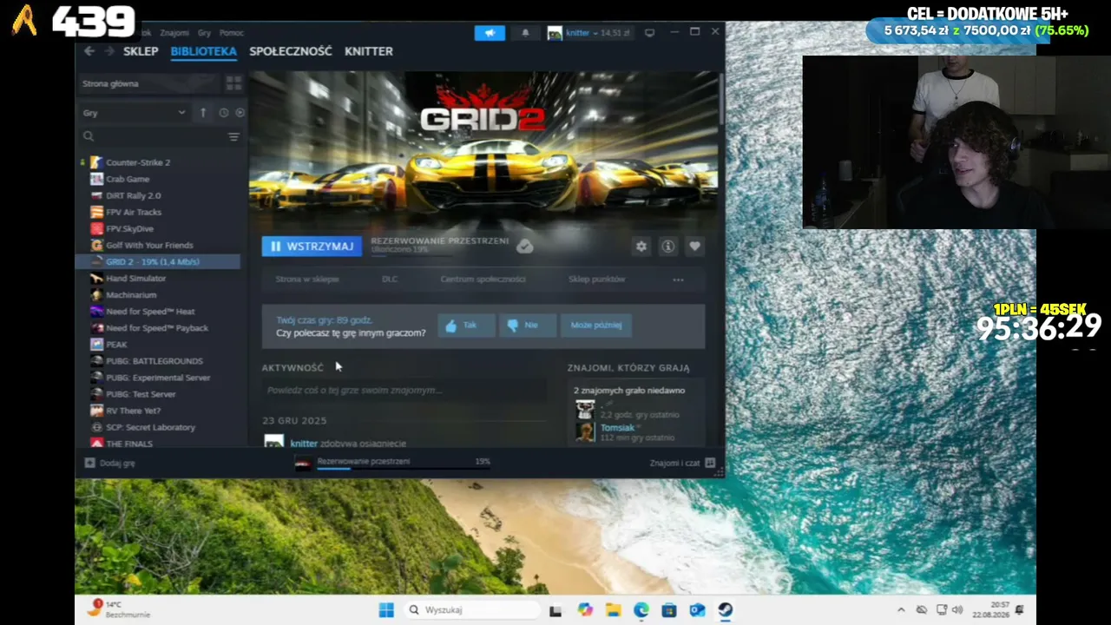Viewport: 1111px width, 625px height.
Task: Open Strona w sklepie link
Action: (307, 280)
